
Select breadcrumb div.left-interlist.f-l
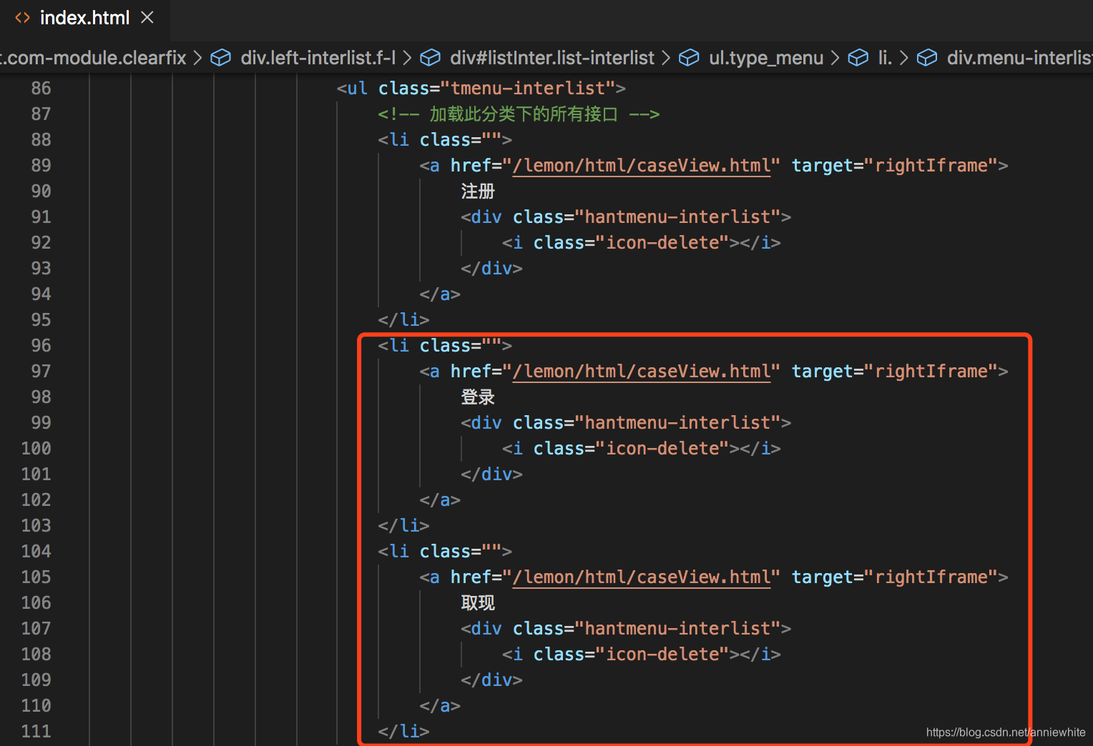point(318,58)
